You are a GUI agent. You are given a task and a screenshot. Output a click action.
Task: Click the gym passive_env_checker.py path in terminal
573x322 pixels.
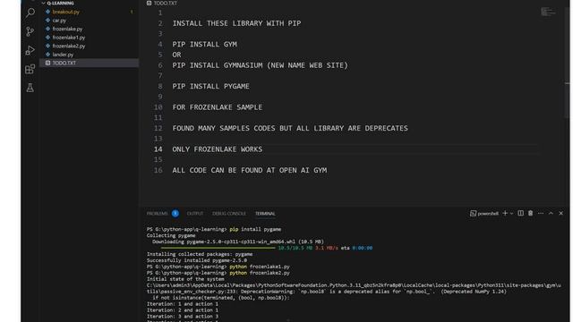click(354, 288)
